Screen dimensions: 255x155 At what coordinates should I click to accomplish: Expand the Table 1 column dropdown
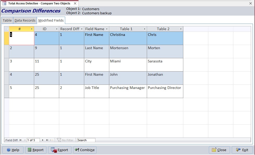(145, 29)
